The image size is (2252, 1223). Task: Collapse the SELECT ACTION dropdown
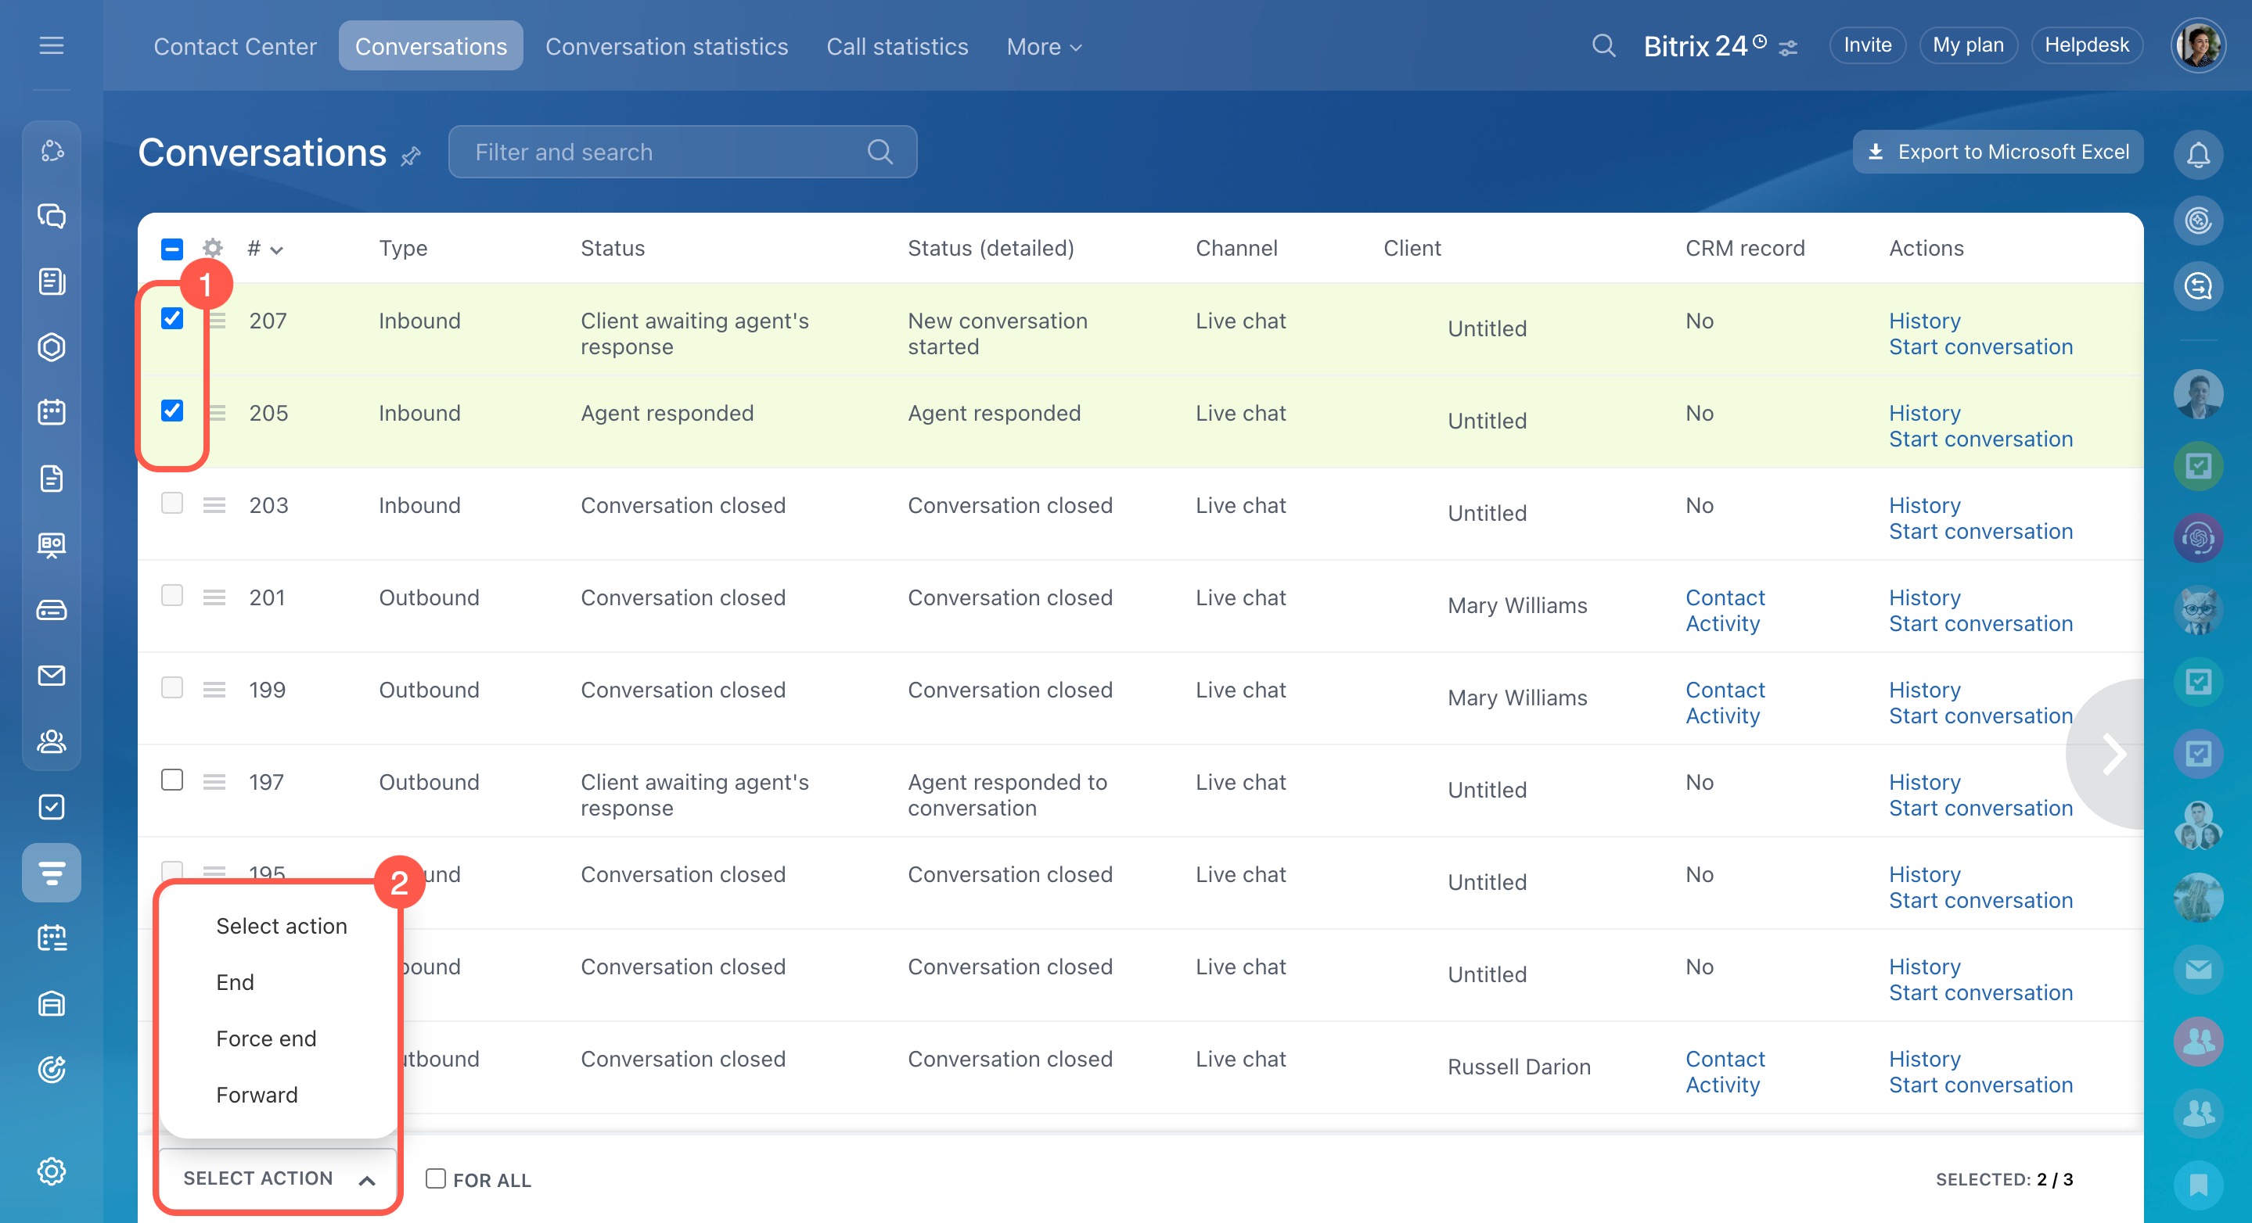(278, 1178)
